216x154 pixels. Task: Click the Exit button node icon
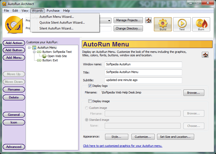click(x=39, y=60)
